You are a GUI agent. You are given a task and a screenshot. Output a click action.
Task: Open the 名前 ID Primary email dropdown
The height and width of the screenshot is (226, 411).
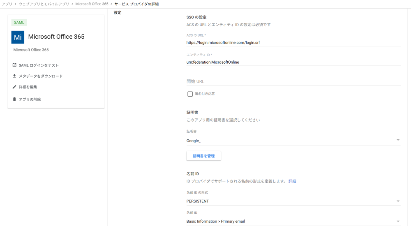click(x=397, y=221)
